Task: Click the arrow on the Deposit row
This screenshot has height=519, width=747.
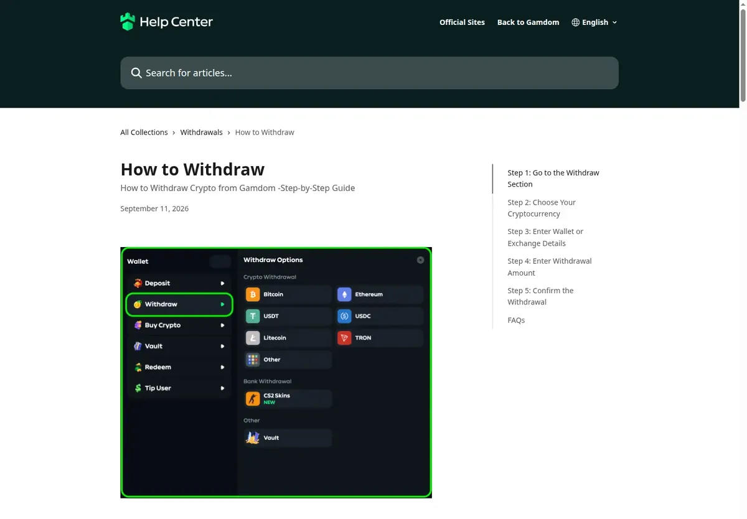Action: tap(222, 283)
